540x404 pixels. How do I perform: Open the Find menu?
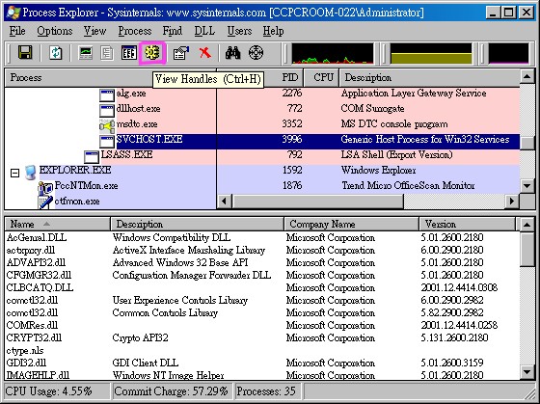pos(173,31)
